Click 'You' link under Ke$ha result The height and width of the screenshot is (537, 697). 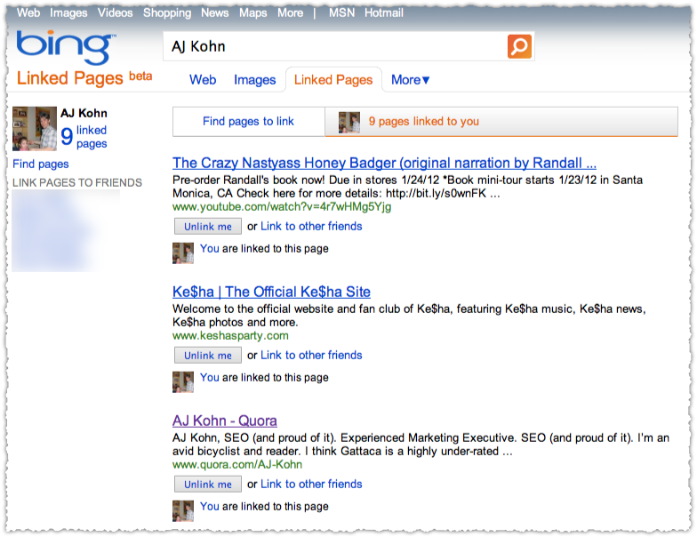(210, 377)
